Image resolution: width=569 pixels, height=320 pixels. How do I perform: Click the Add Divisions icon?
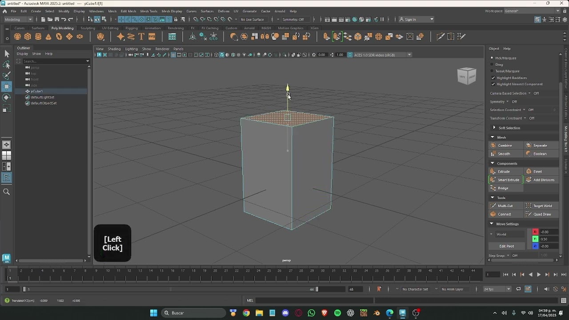529,180
